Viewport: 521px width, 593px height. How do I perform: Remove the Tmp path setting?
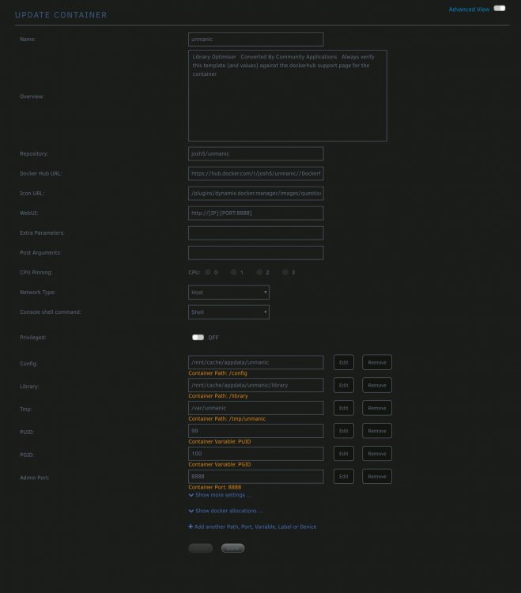[x=377, y=408]
